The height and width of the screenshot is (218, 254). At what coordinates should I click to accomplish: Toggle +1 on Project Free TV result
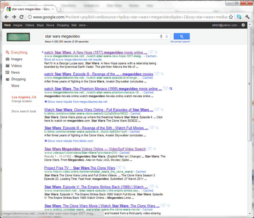click(x=119, y=168)
